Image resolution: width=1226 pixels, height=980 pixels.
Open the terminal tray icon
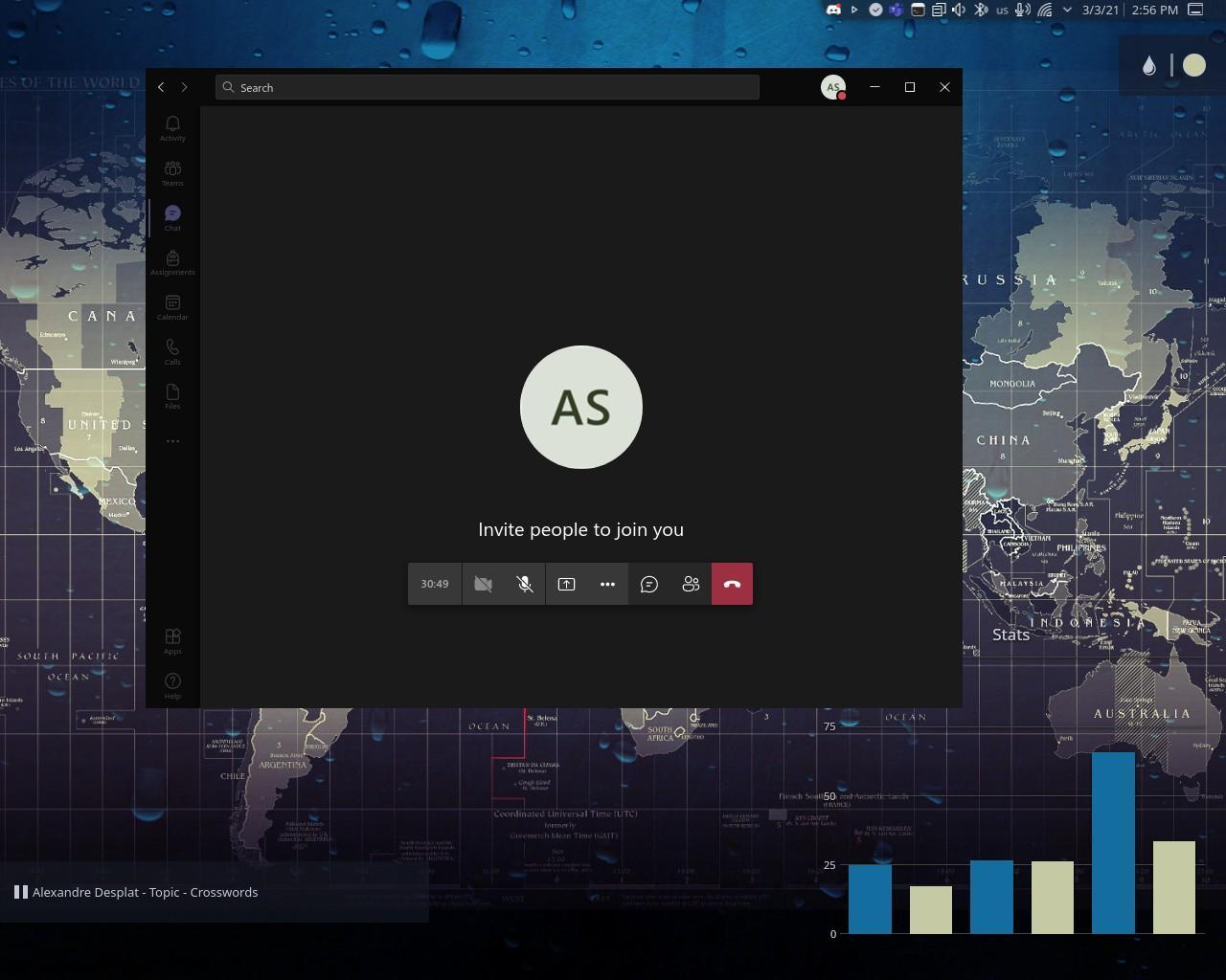[x=918, y=10]
